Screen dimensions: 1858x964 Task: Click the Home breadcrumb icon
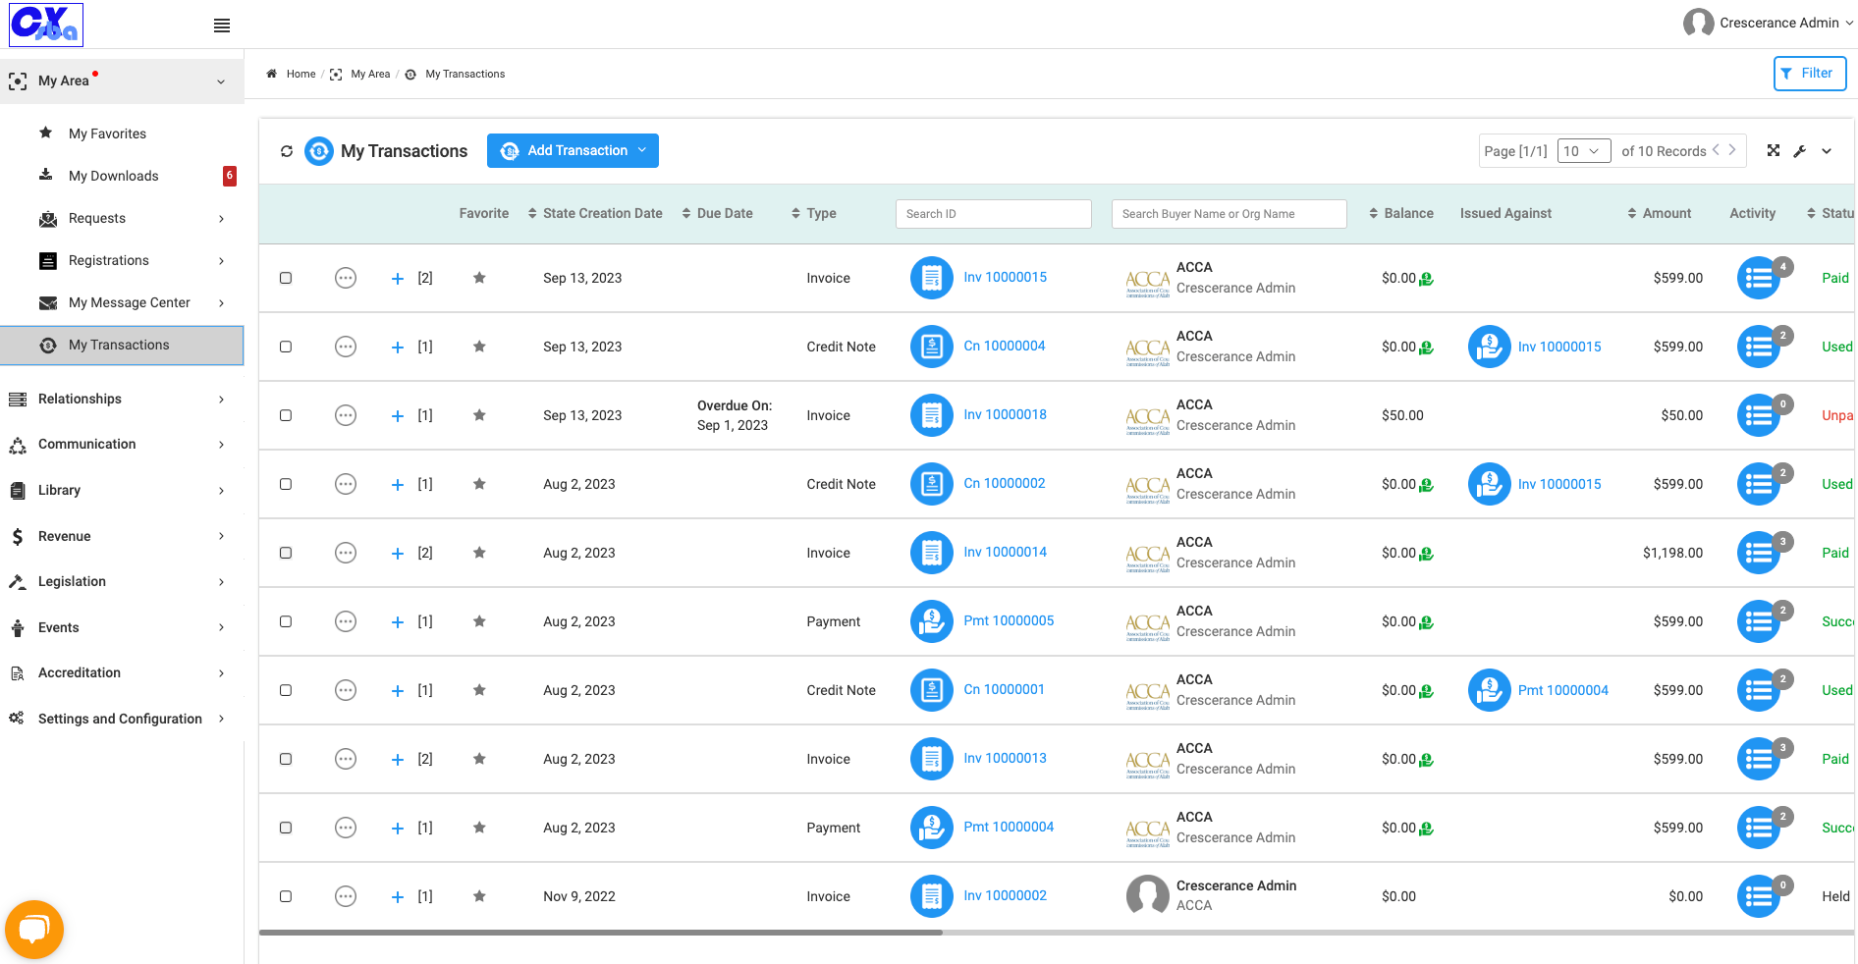click(x=272, y=74)
